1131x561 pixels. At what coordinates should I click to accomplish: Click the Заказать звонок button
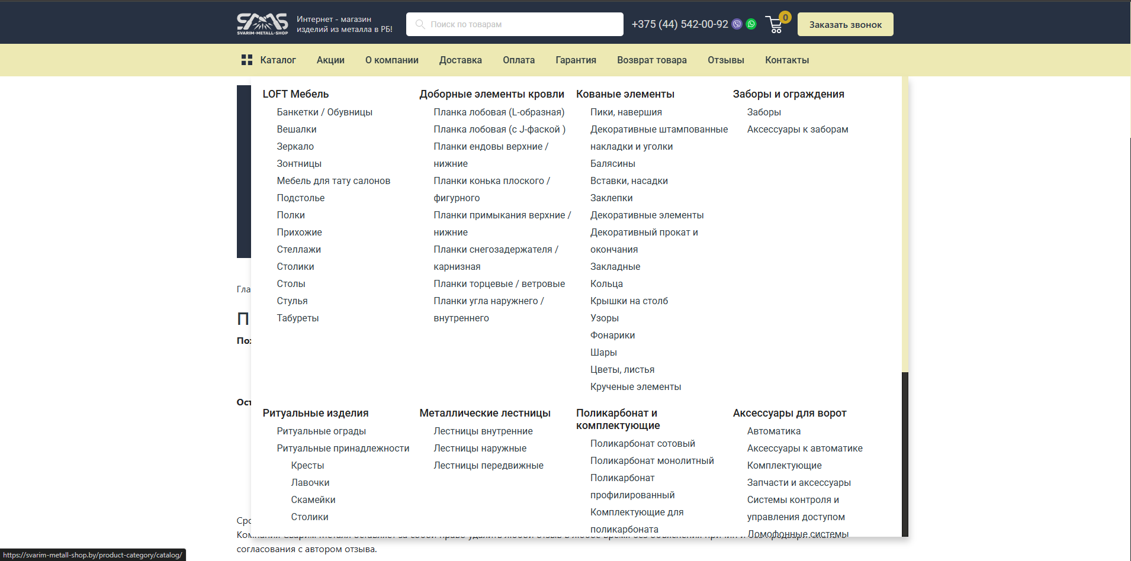click(x=846, y=24)
